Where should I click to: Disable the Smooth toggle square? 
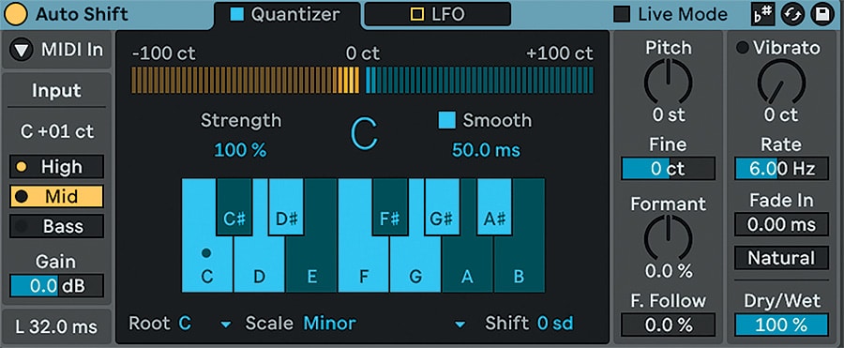[447, 120]
